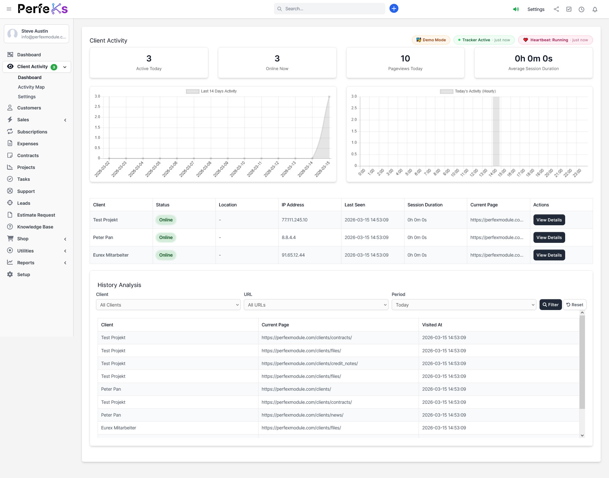This screenshot has height=478, width=609.
Task: Click the blue plus quick-create icon
Action: [394, 9]
